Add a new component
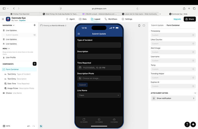This screenshot has width=198, height=129. (x=35, y=64)
